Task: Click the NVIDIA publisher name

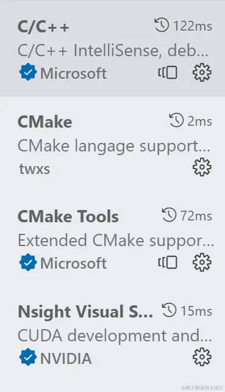Action: coord(66,358)
